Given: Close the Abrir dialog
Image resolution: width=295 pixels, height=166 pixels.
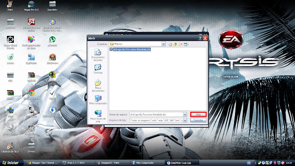Looking at the screenshot, I should [x=205, y=38].
